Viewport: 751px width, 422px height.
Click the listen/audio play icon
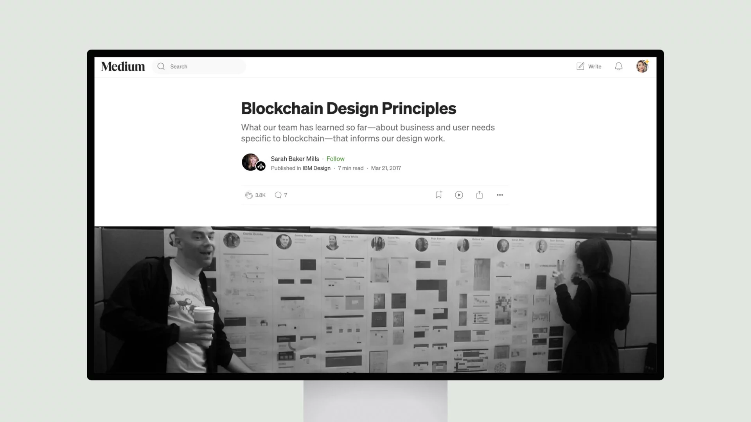pyautogui.click(x=458, y=195)
